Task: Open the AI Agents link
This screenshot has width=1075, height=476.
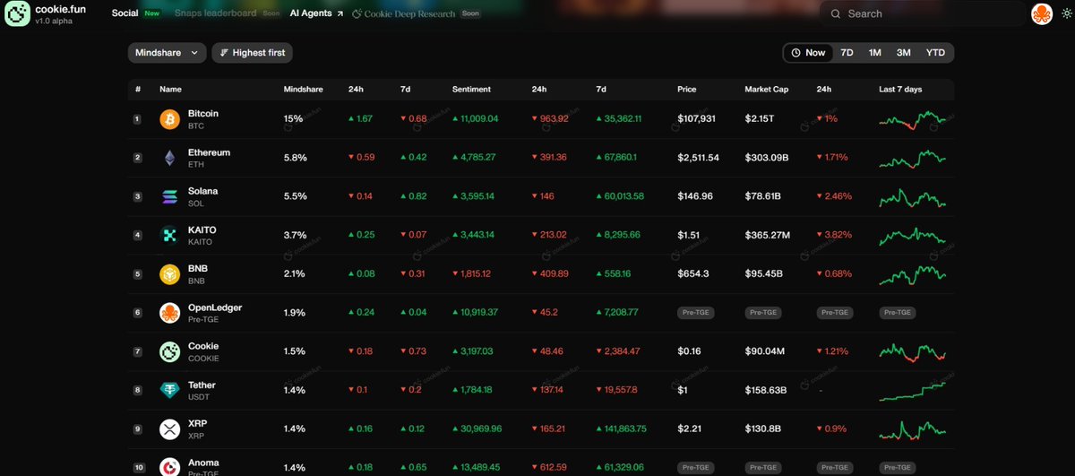Action: point(316,13)
